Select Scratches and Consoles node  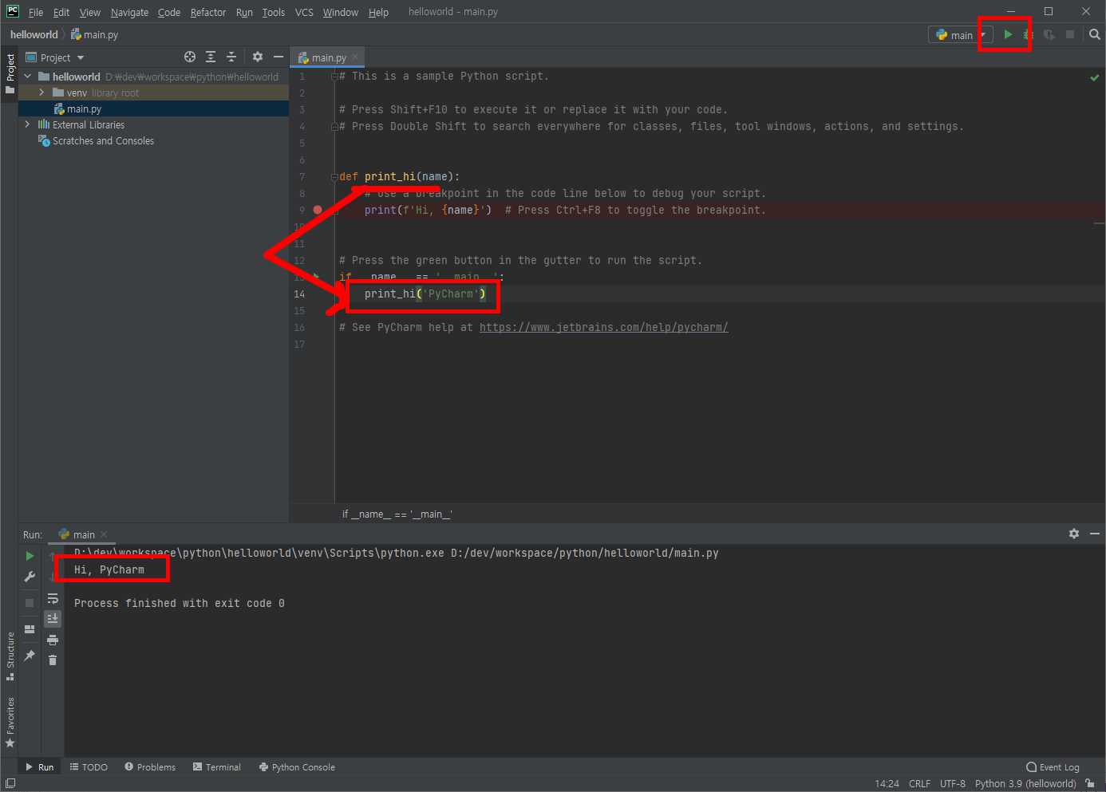pos(103,140)
